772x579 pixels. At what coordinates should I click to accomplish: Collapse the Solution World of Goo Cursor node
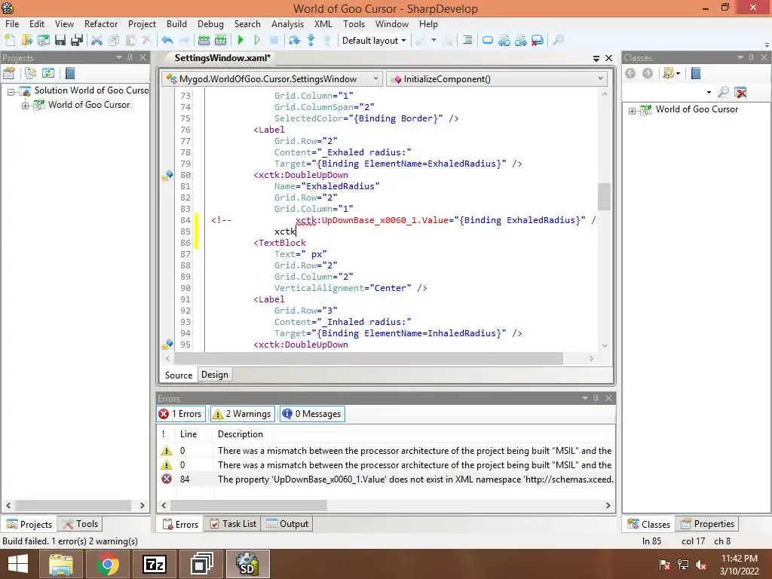pos(11,91)
